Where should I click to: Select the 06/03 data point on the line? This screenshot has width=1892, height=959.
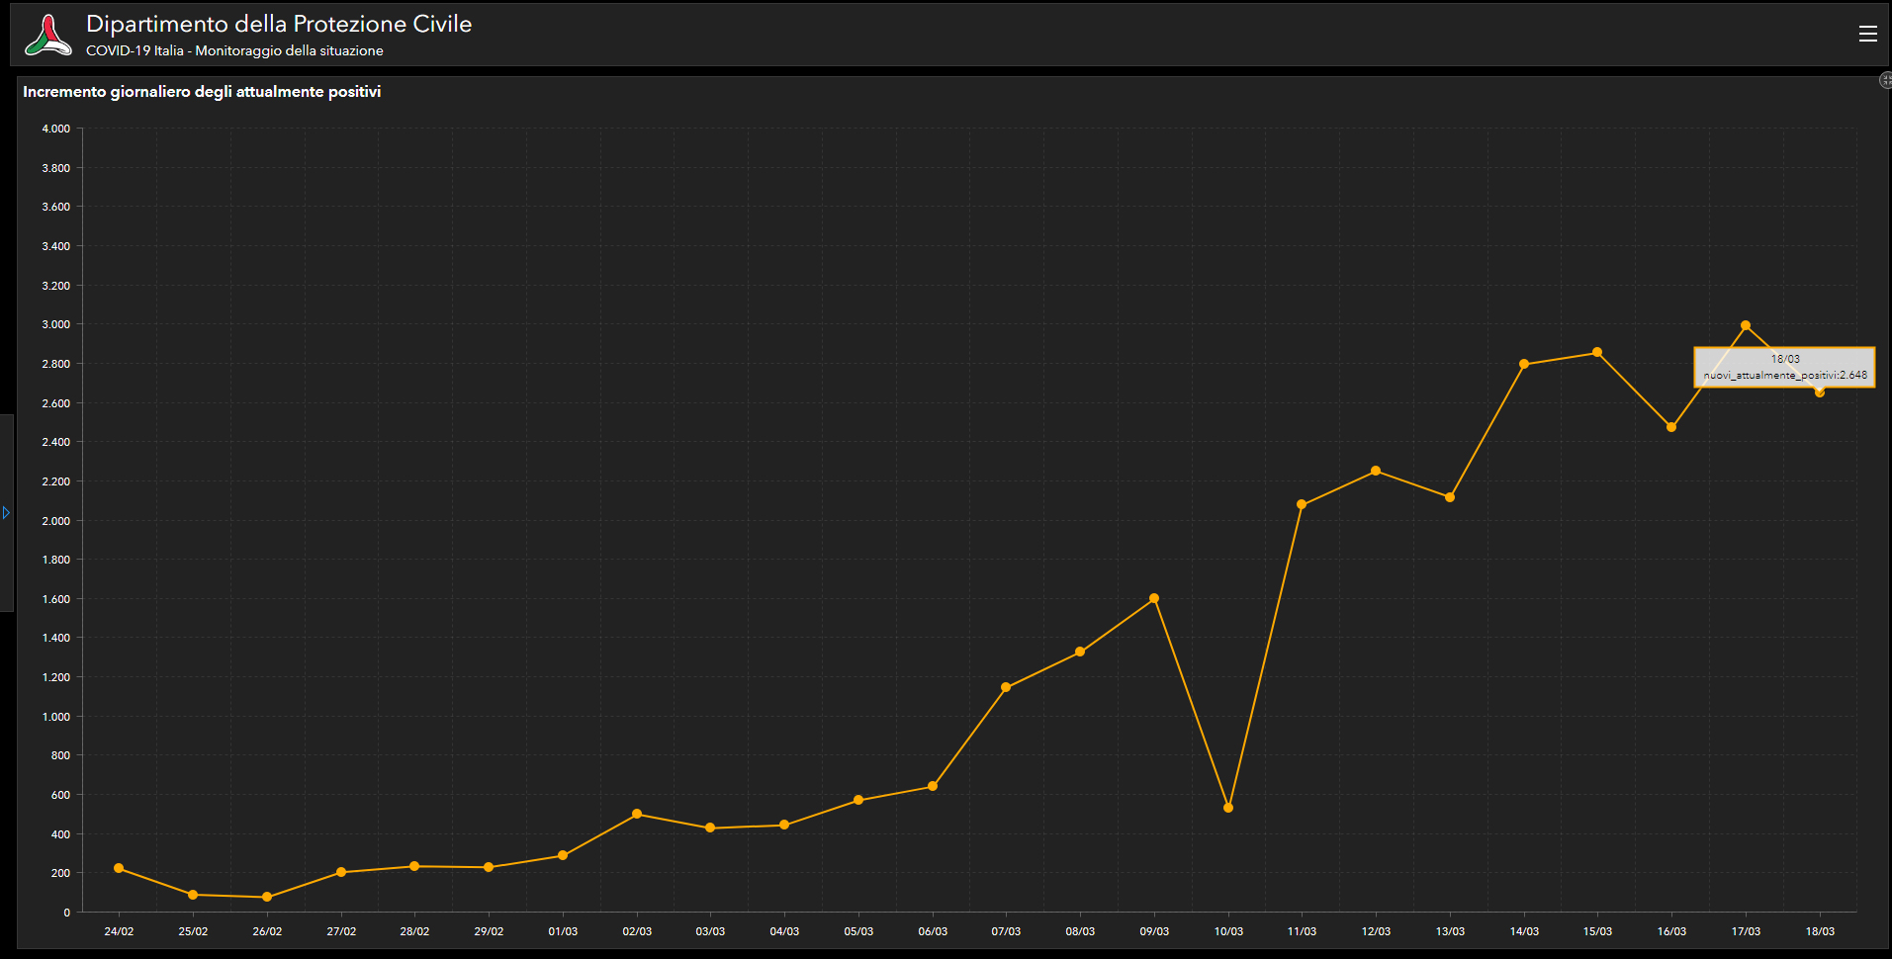click(933, 786)
